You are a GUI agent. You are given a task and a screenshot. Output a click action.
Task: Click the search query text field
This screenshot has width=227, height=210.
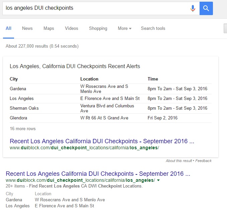(x=95, y=8)
